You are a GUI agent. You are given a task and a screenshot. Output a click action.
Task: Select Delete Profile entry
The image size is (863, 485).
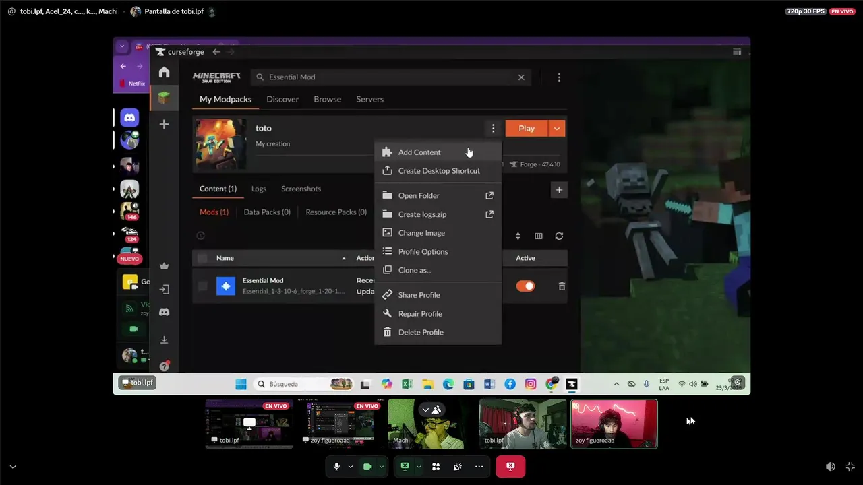coord(438,332)
